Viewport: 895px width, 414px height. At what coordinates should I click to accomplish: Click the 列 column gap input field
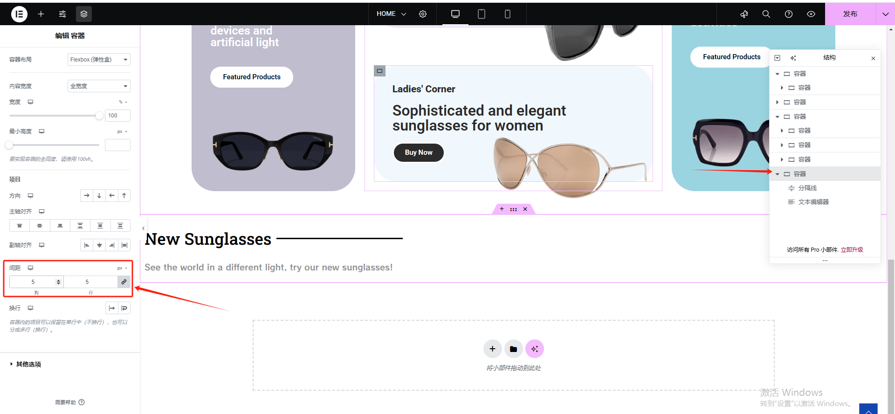coord(33,282)
